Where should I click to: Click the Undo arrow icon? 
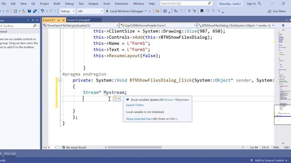(42, 11)
